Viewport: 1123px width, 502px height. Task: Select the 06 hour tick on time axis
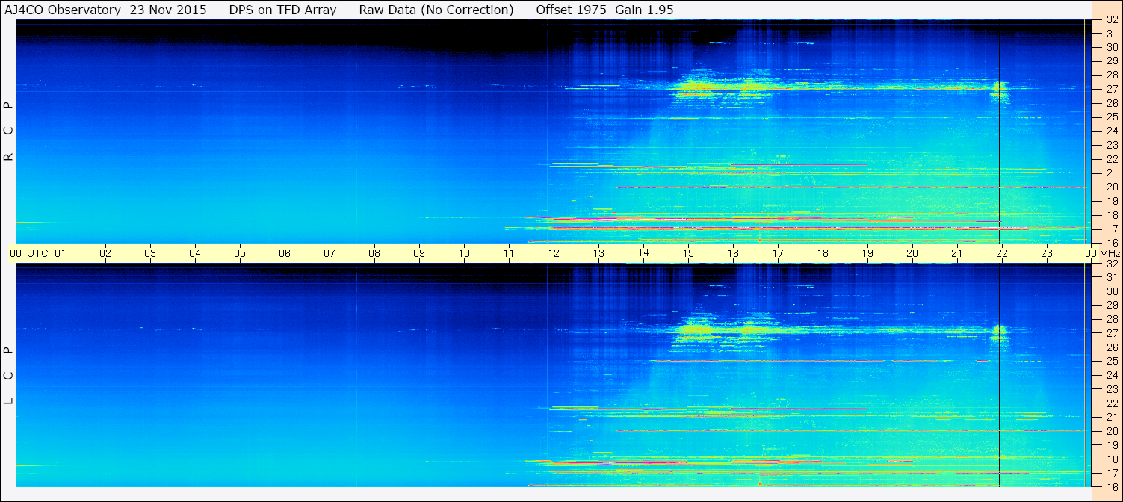tap(285, 253)
